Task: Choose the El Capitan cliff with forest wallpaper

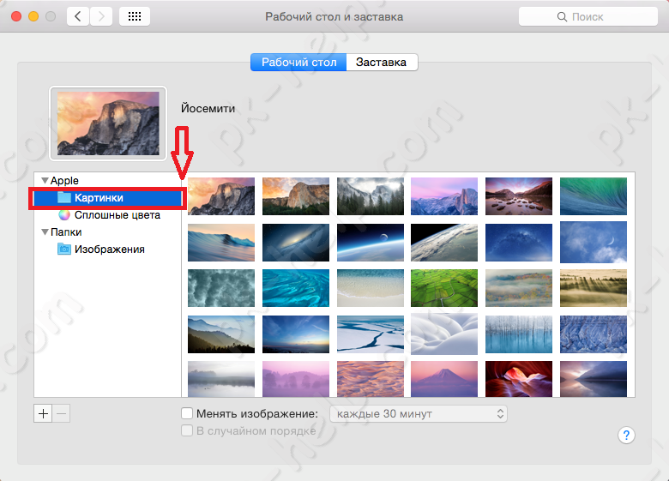Action: (x=296, y=196)
